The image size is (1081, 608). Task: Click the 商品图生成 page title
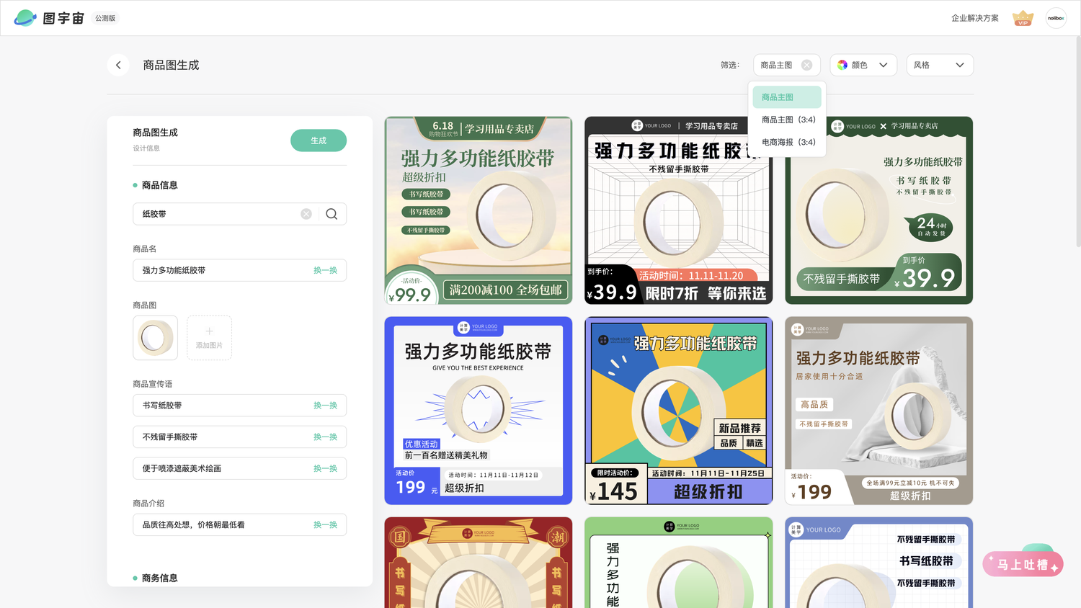pyautogui.click(x=171, y=65)
